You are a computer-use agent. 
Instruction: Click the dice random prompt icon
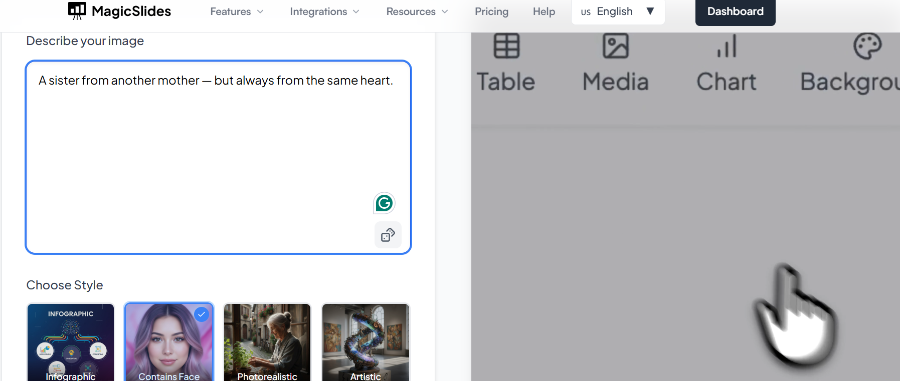click(x=388, y=235)
